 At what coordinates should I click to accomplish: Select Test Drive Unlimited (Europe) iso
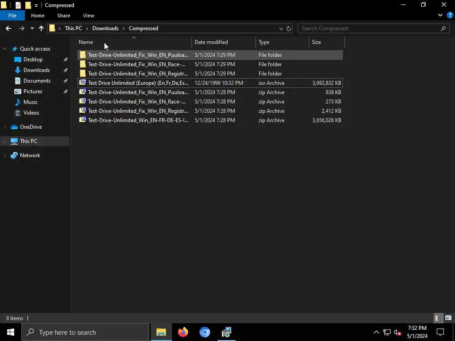210,83
